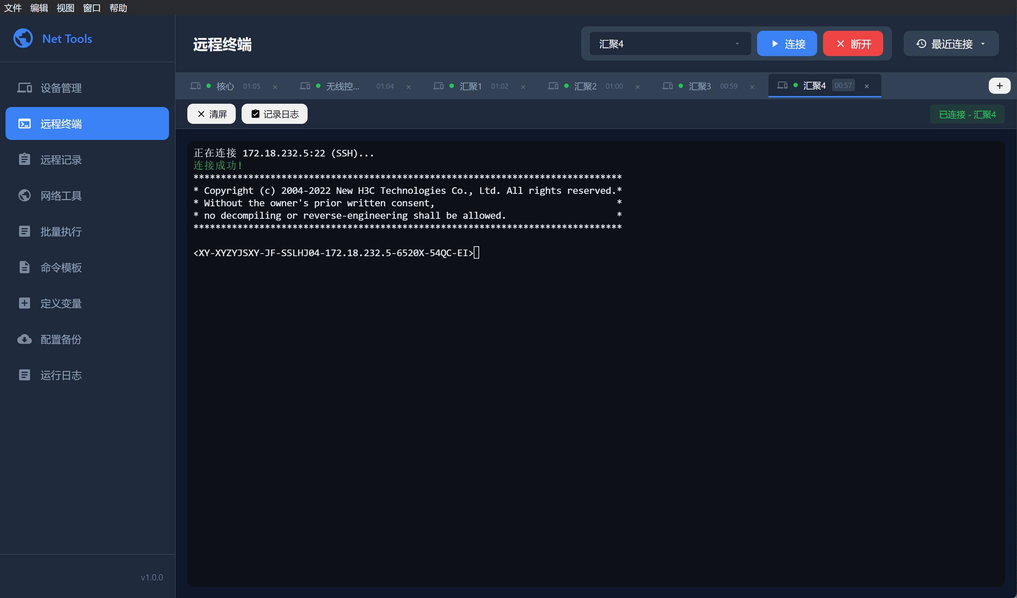Screen dimensions: 1017x598
Task: Switch to the 汇聚1 session tab
Action: click(x=471, y=86)
